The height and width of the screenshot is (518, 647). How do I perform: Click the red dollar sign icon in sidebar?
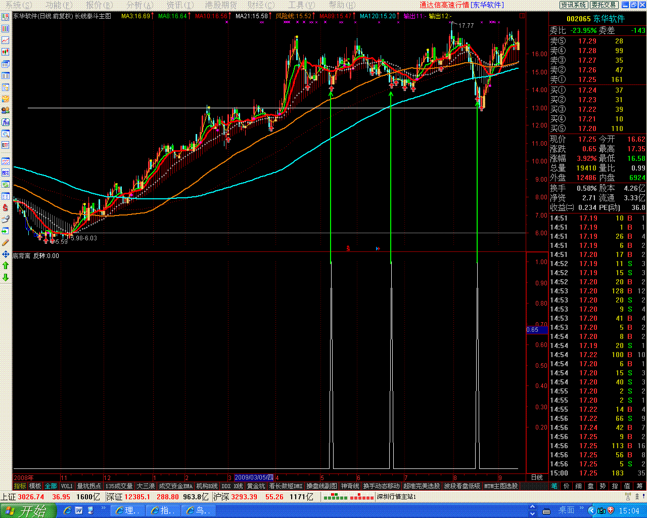point(6,207)
